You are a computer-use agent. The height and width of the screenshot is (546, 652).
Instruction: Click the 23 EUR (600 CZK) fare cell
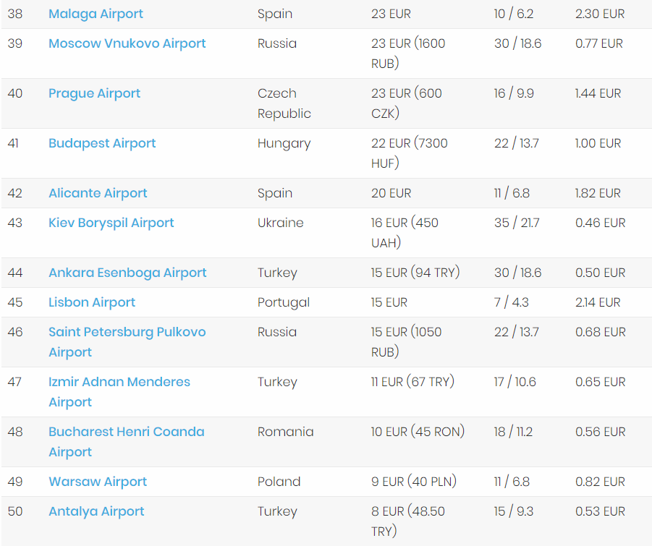(x=406, y=103)
